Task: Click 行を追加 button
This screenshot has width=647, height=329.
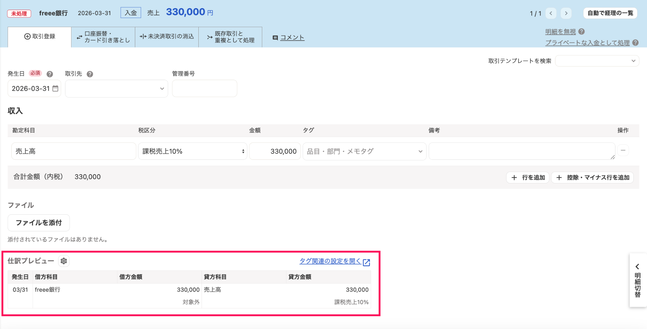Action: [528, 177]
